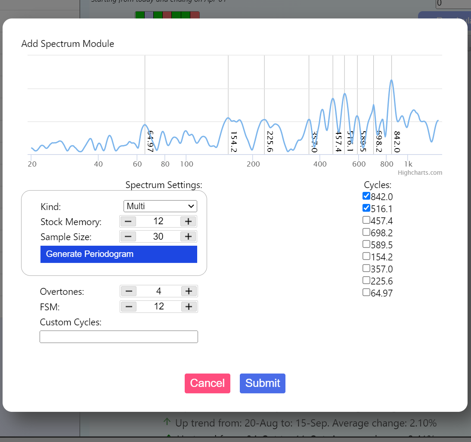Viewport: 471px width, 442px height.
Task: Check the 64.97 cycle
Action: pyautogui.click(x=366, y=292)
